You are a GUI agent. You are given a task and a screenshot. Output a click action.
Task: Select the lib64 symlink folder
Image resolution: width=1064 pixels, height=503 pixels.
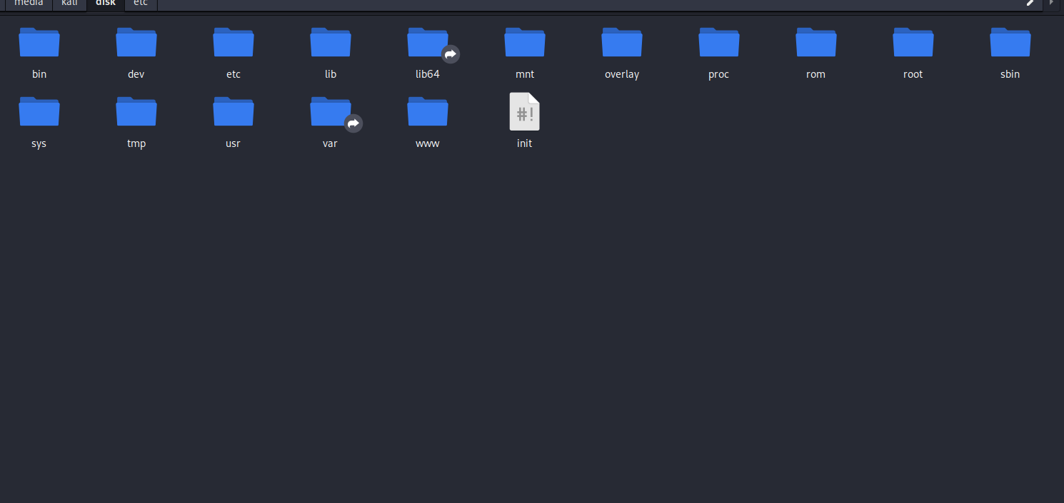point(428,42)
